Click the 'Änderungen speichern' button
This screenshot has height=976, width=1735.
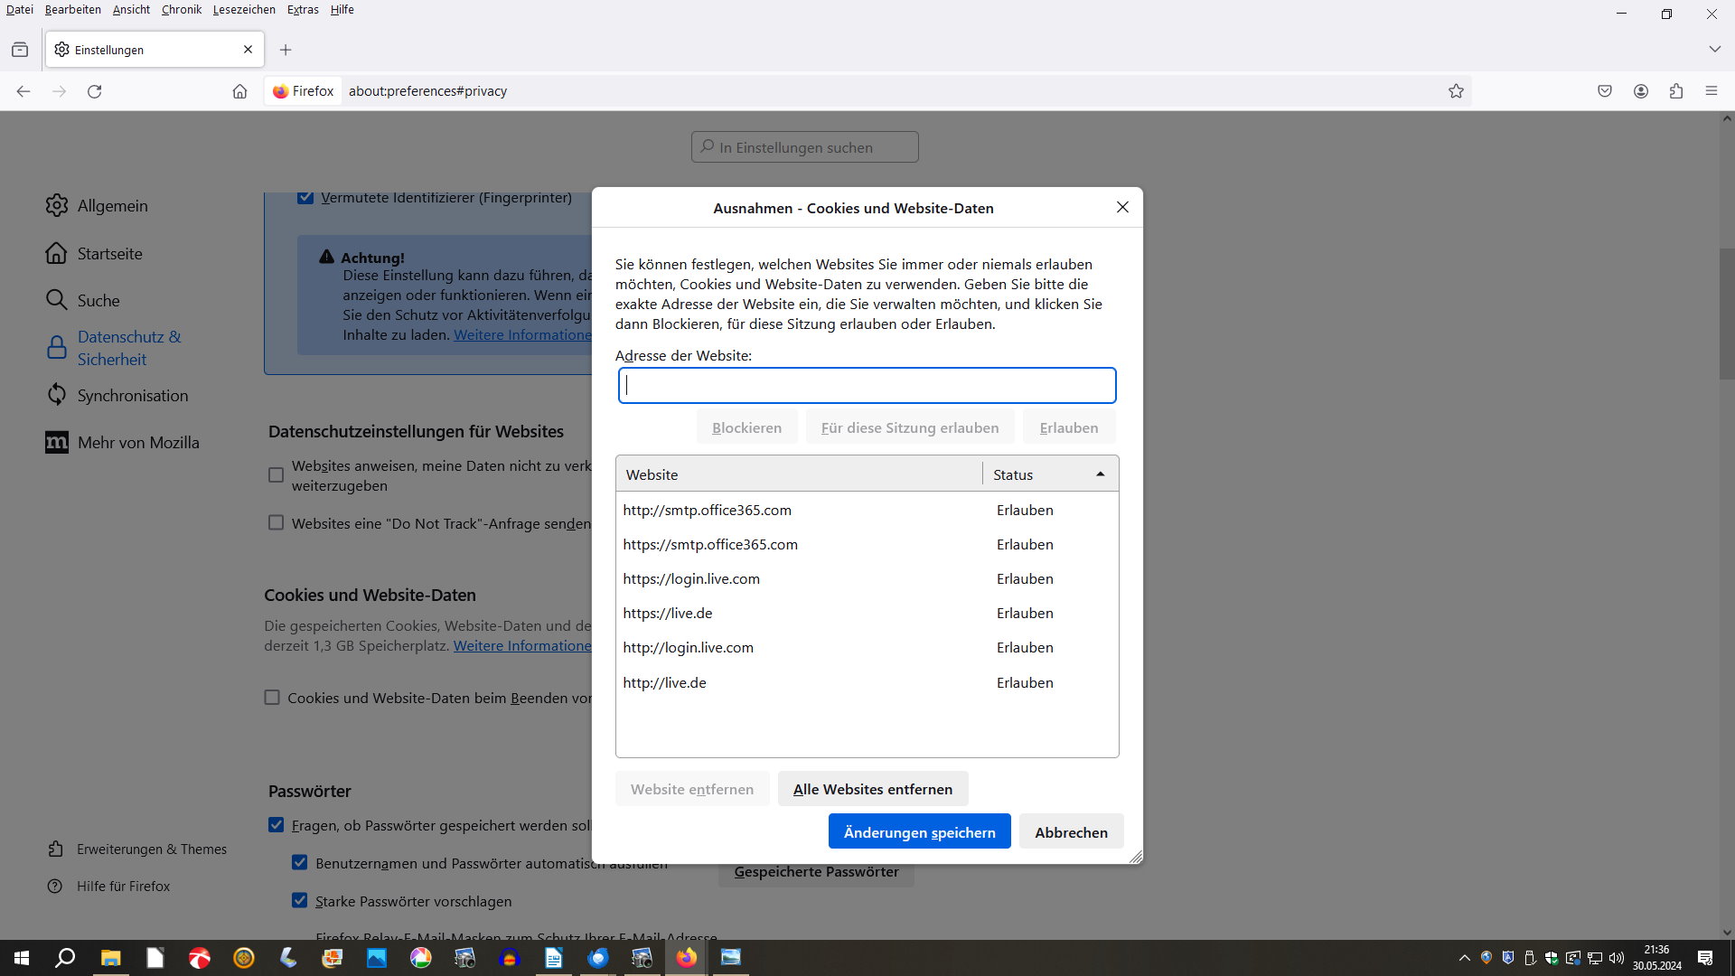(919, 832)
